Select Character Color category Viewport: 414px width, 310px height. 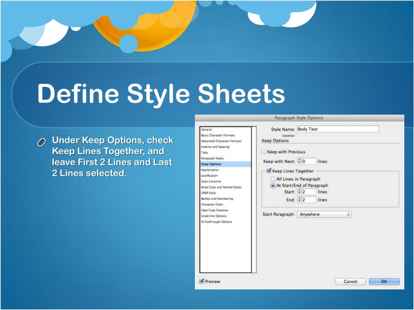212,205
